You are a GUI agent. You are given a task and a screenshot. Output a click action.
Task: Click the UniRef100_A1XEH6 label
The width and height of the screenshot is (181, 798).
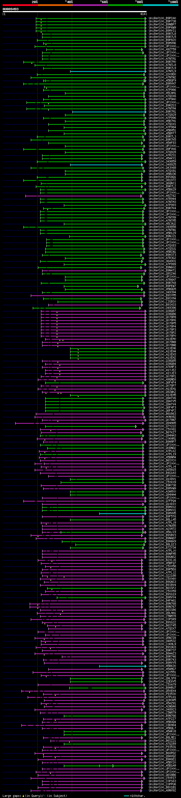pos(162,348)
